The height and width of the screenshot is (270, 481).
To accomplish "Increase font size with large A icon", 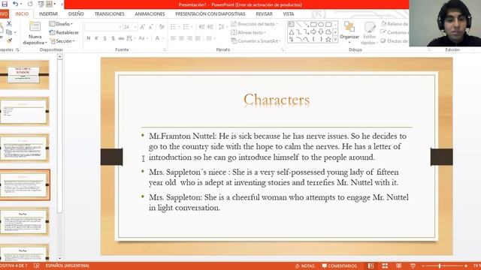I will pos(142,27).
